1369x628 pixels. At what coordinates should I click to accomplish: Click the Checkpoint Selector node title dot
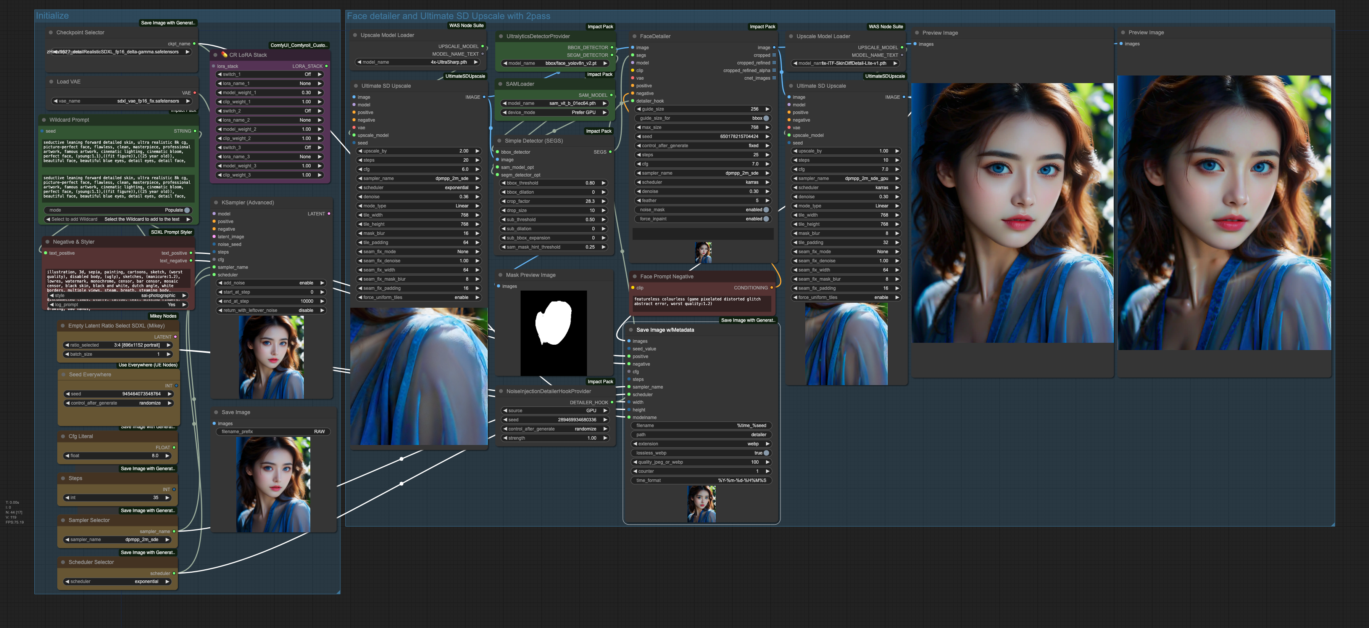point(51,33)
